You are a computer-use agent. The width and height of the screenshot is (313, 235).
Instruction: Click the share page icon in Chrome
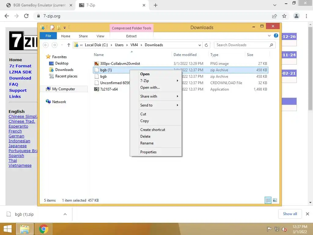[x=274, y=16]
